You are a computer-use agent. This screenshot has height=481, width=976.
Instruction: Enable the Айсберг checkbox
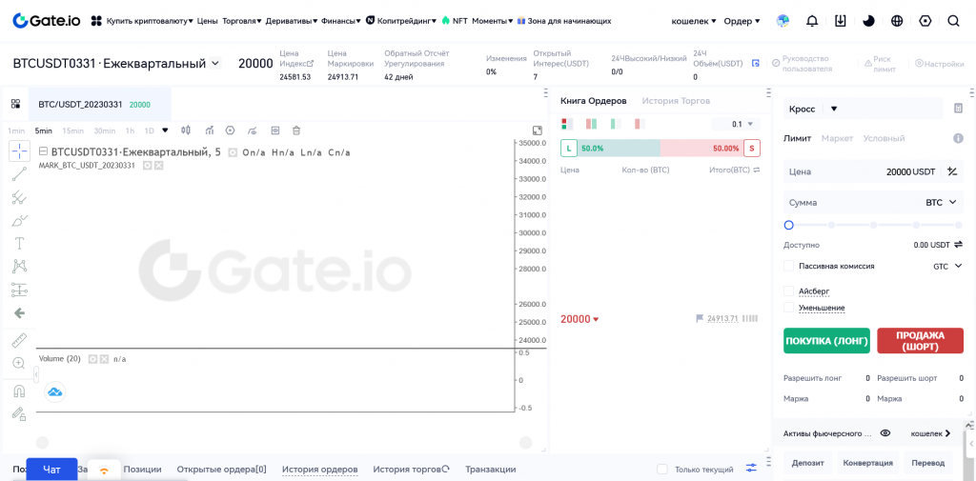tap(788, 291)
